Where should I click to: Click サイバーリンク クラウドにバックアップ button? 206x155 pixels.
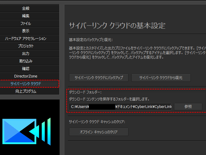99,78
